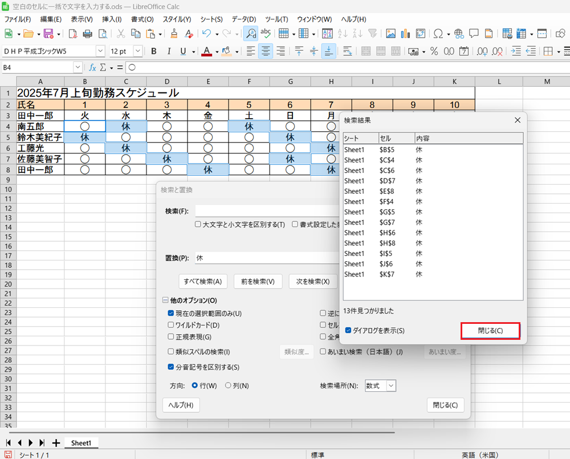This screenshot has height=459, width=570.
Task: Click 閉じる(C) in 検索と置換 dialog
Action: pos(445,405)
